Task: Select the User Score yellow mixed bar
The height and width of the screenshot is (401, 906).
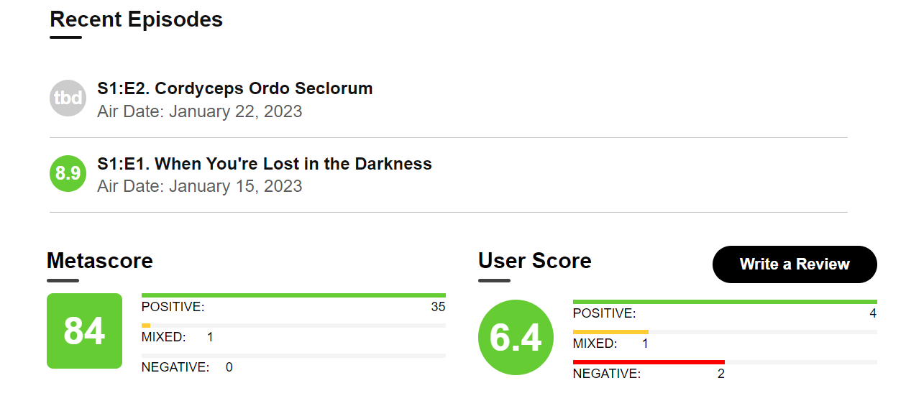Action: coord(610,332)
